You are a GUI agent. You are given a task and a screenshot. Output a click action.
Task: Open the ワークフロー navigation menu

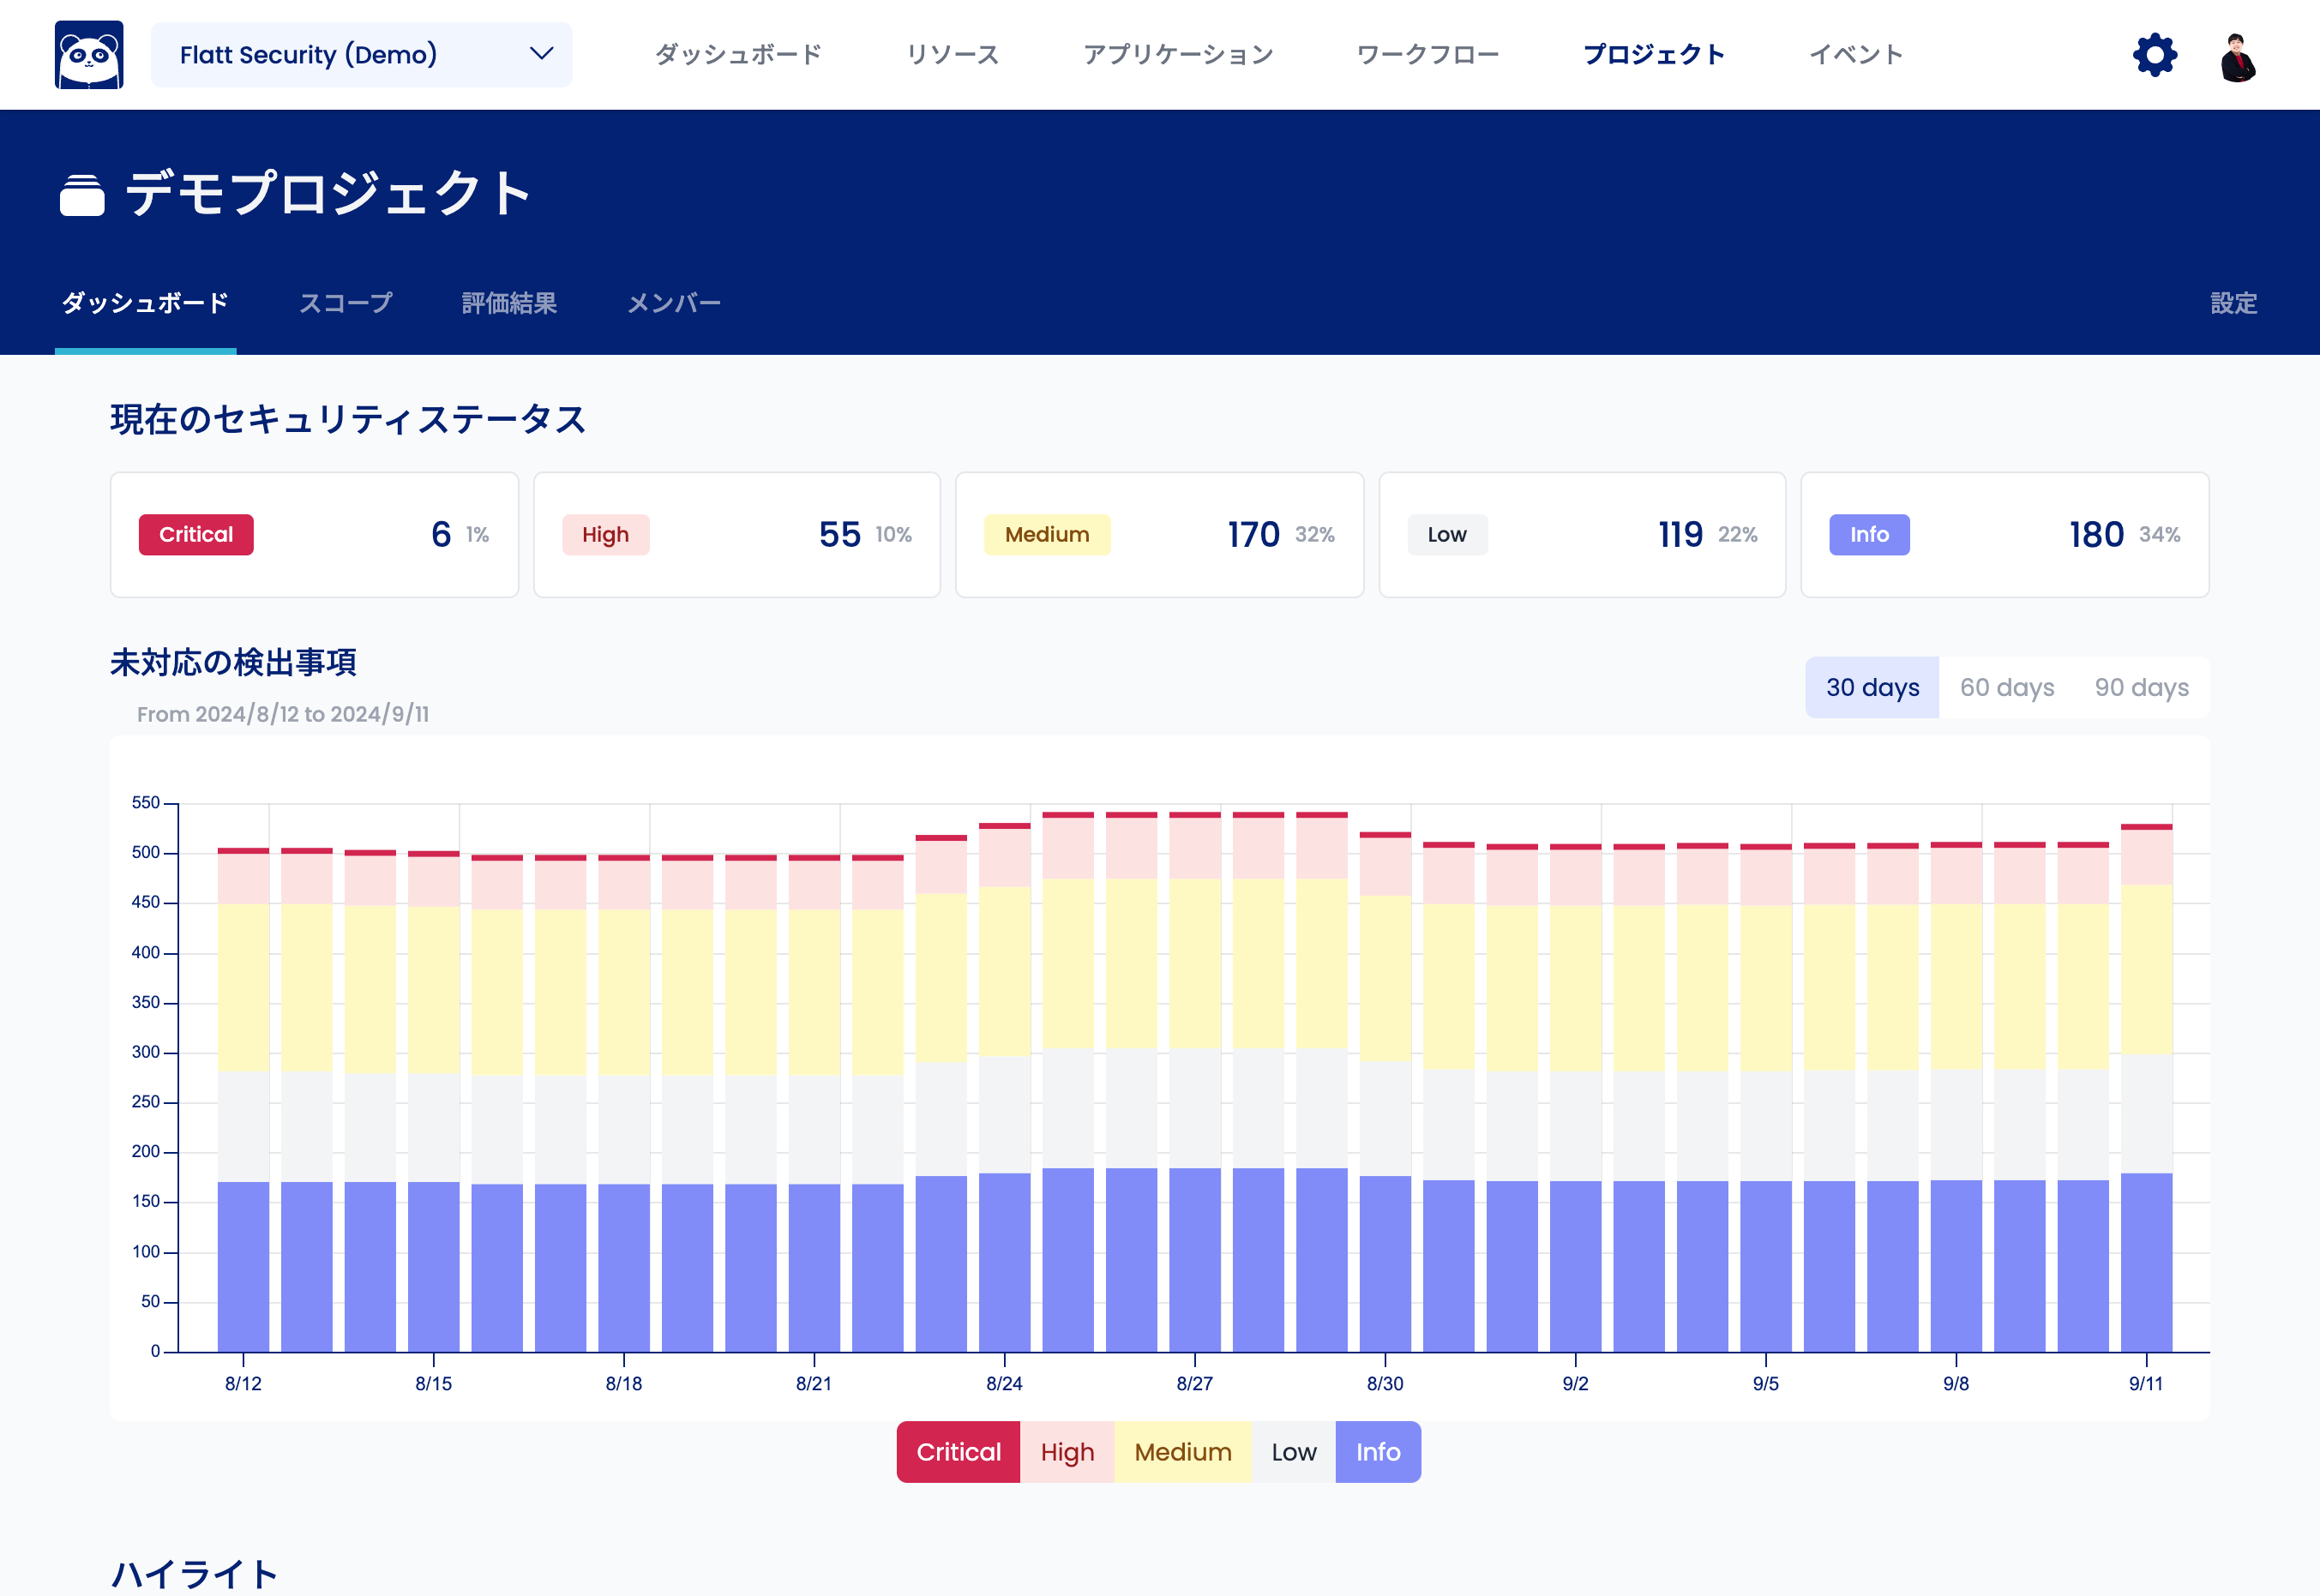(x=1430, y=53)
